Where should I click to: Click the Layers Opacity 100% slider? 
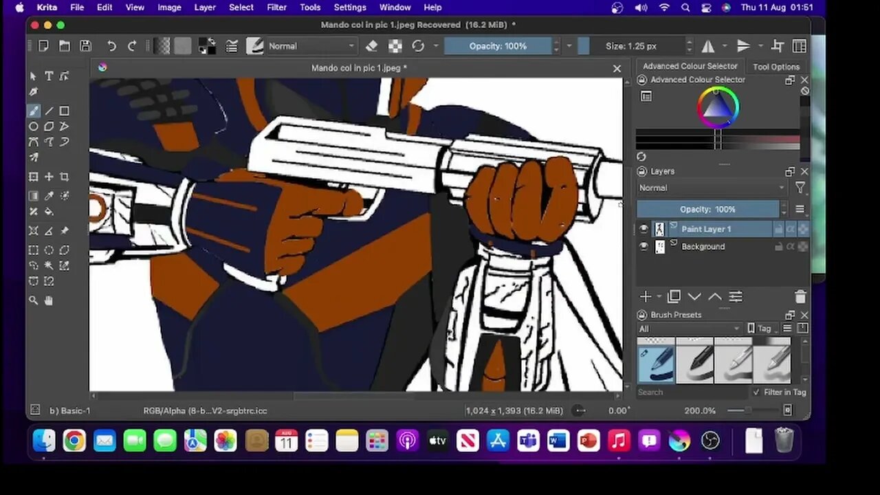708,209
